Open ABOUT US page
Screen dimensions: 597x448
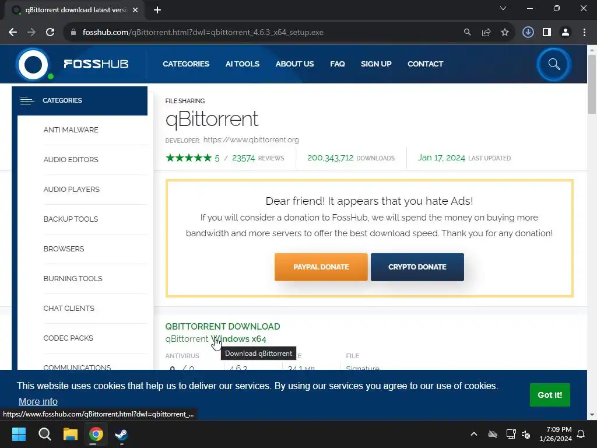pos(294,64)
